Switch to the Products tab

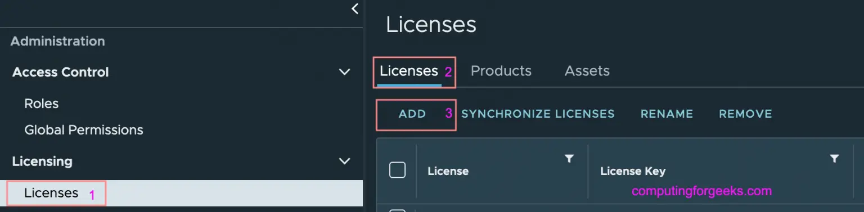point(501,71)
